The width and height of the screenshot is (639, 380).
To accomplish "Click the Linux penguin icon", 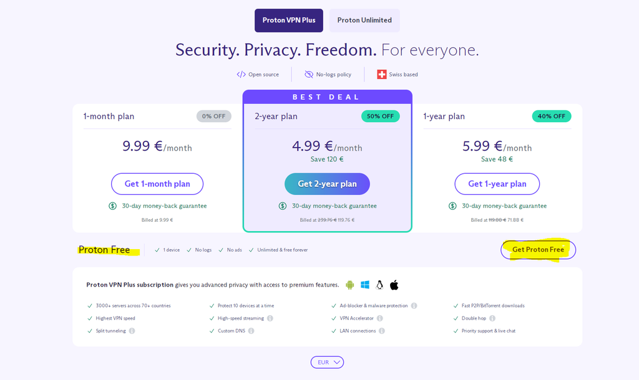I will pyautogui.click(x=379, y=285).
